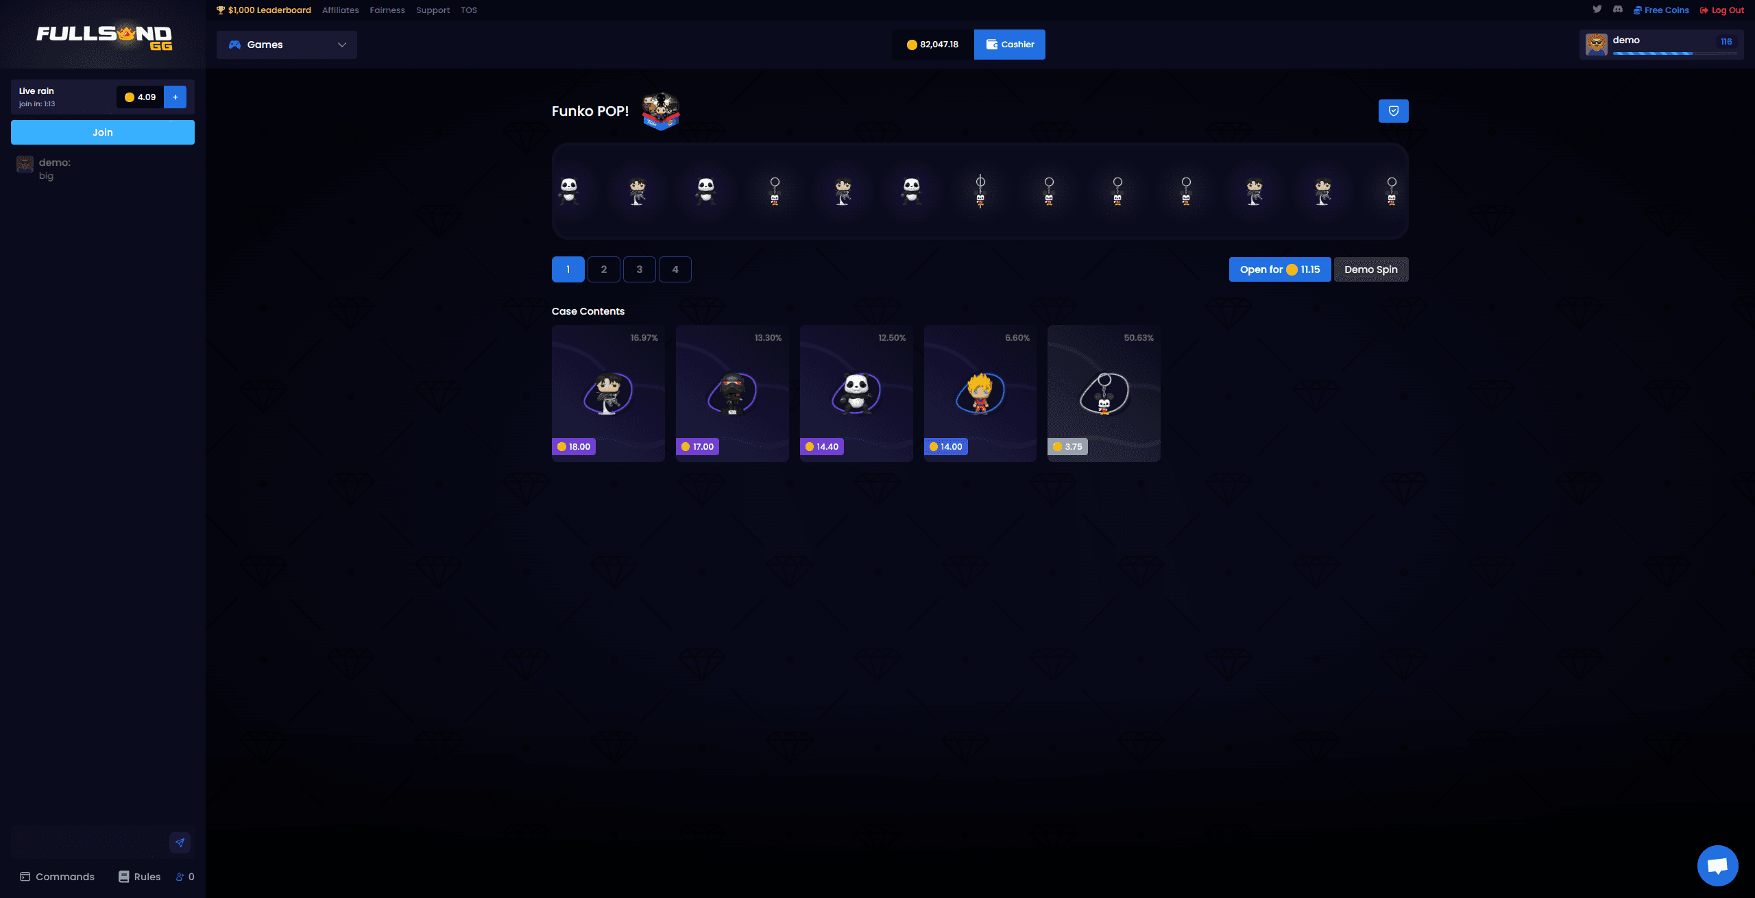The width and height of the screenshot is (1755, 898).
Task: Click the provably fair shield icon
Action: pos(1393,111)
